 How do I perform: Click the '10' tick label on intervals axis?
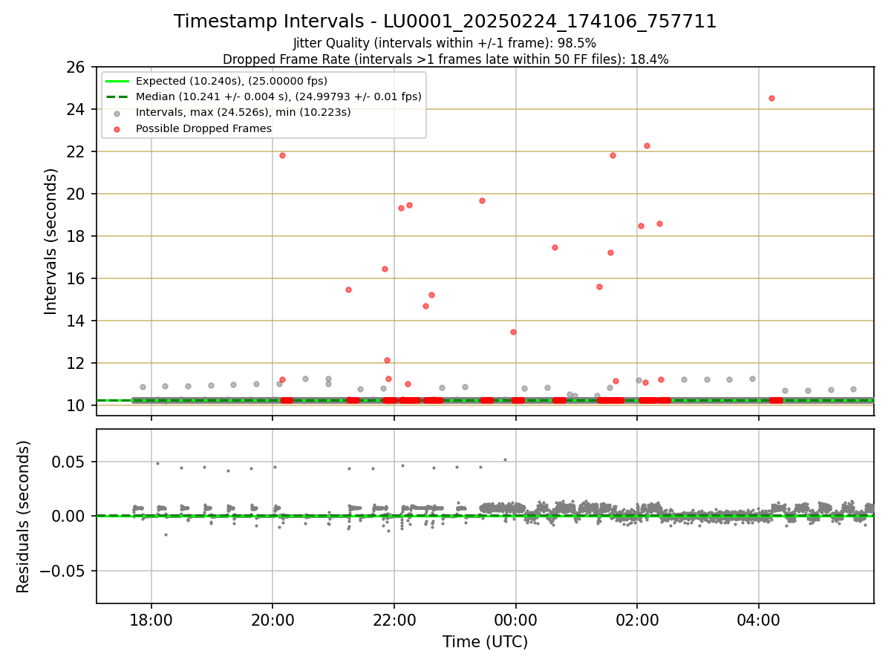pyautogui.click(x=77, y=405)
